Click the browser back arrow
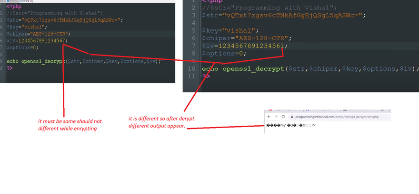The image size is (419, 194). point(269,117)
